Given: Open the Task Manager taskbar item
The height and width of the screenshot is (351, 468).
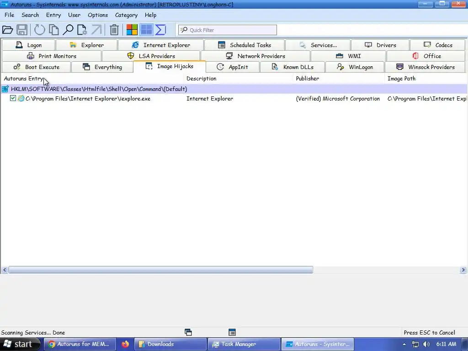Looking at the screenshot, I should pos(244,344).
